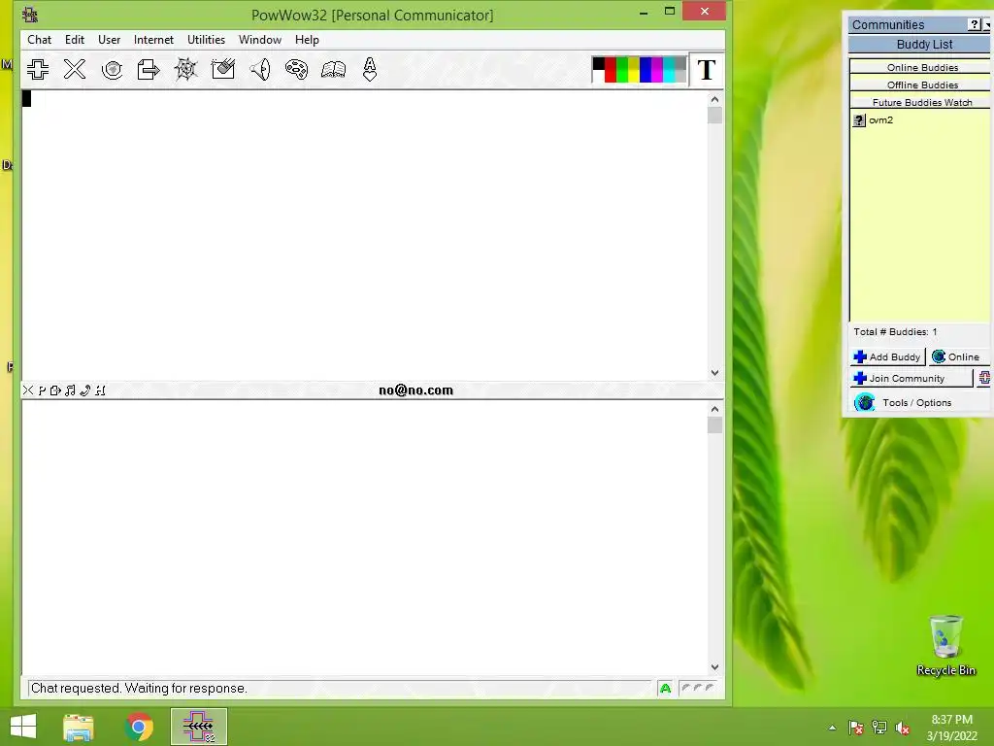Pick the cyan color swatch
The height and width of the screenshot is (746, 994).
click(x=669, y=70)
